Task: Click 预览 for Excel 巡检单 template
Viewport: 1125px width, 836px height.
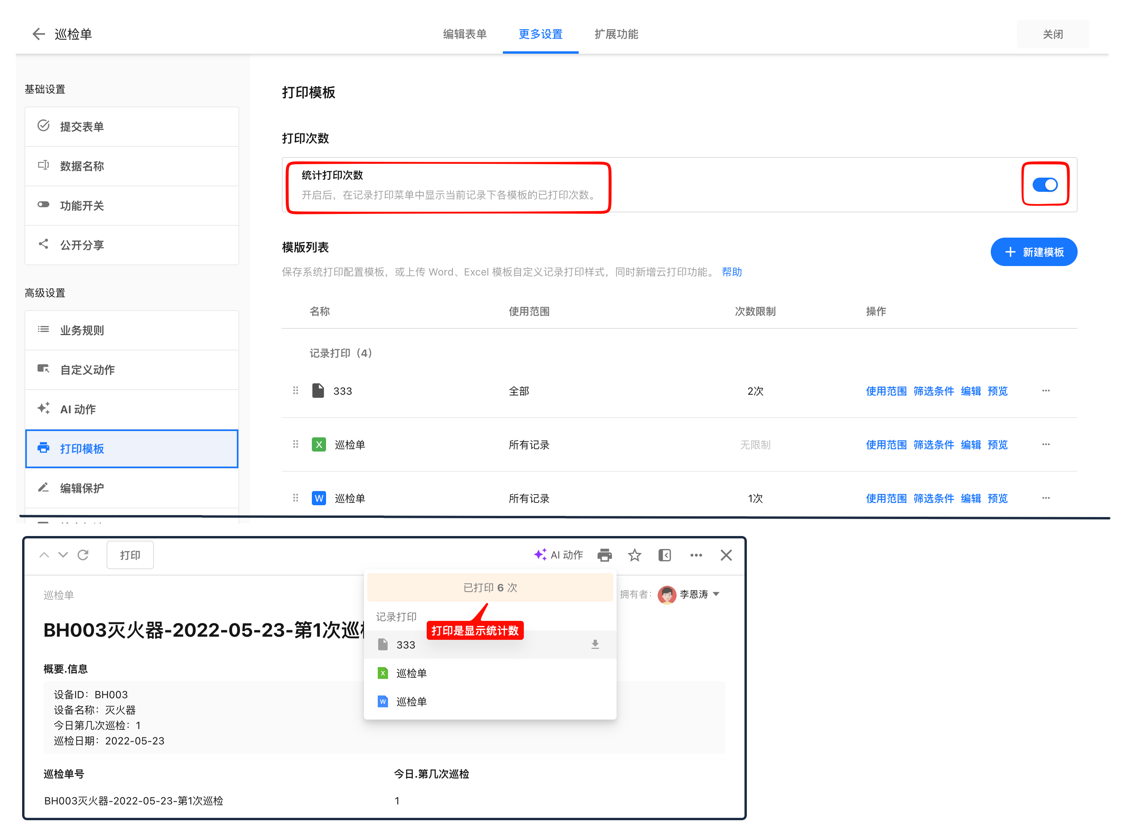Action: pyautogui.click(x=997, y=445)
